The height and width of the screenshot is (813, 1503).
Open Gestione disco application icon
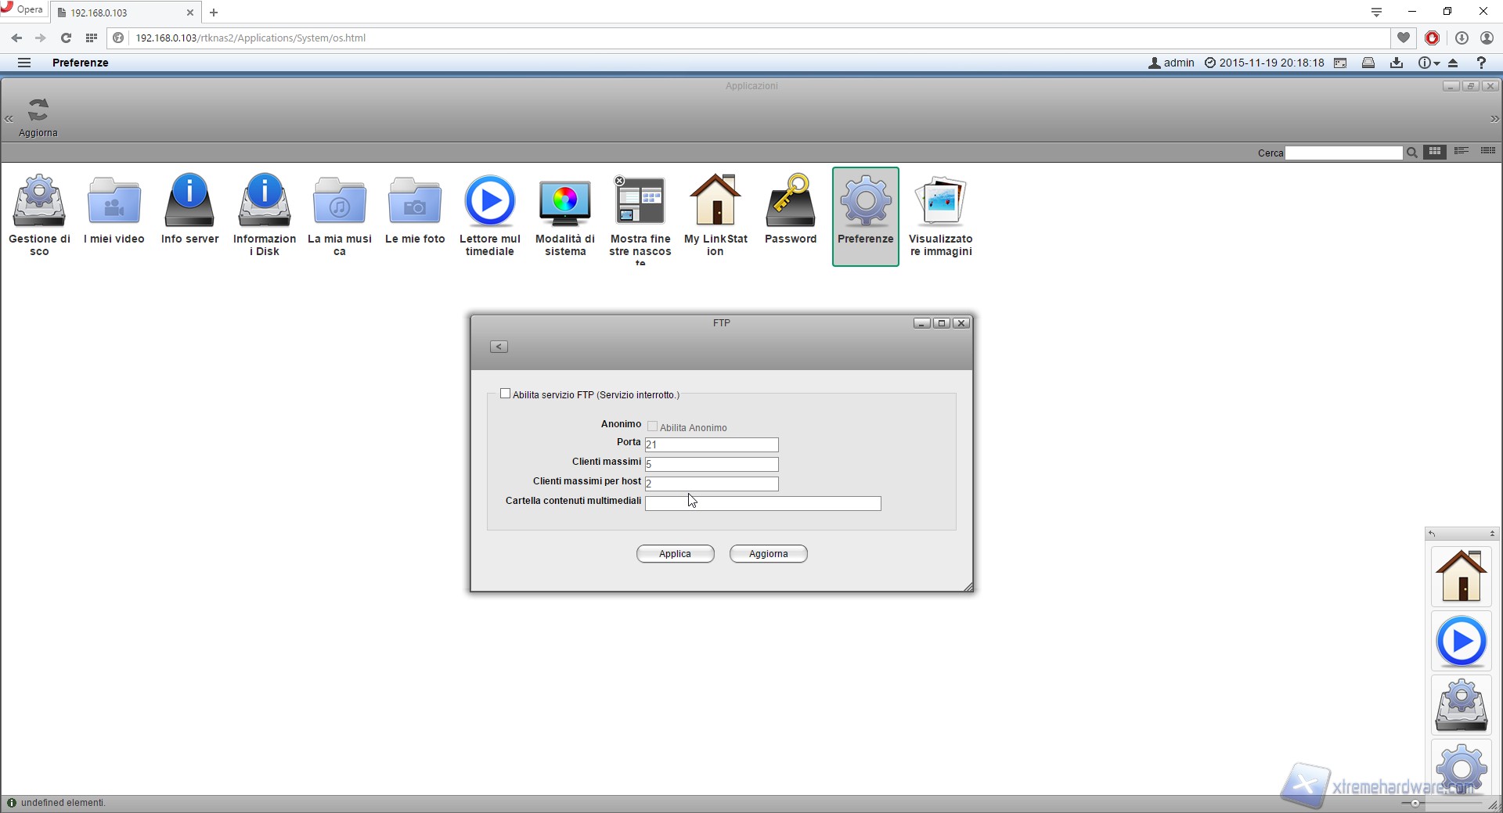click(x=39, y=202)
